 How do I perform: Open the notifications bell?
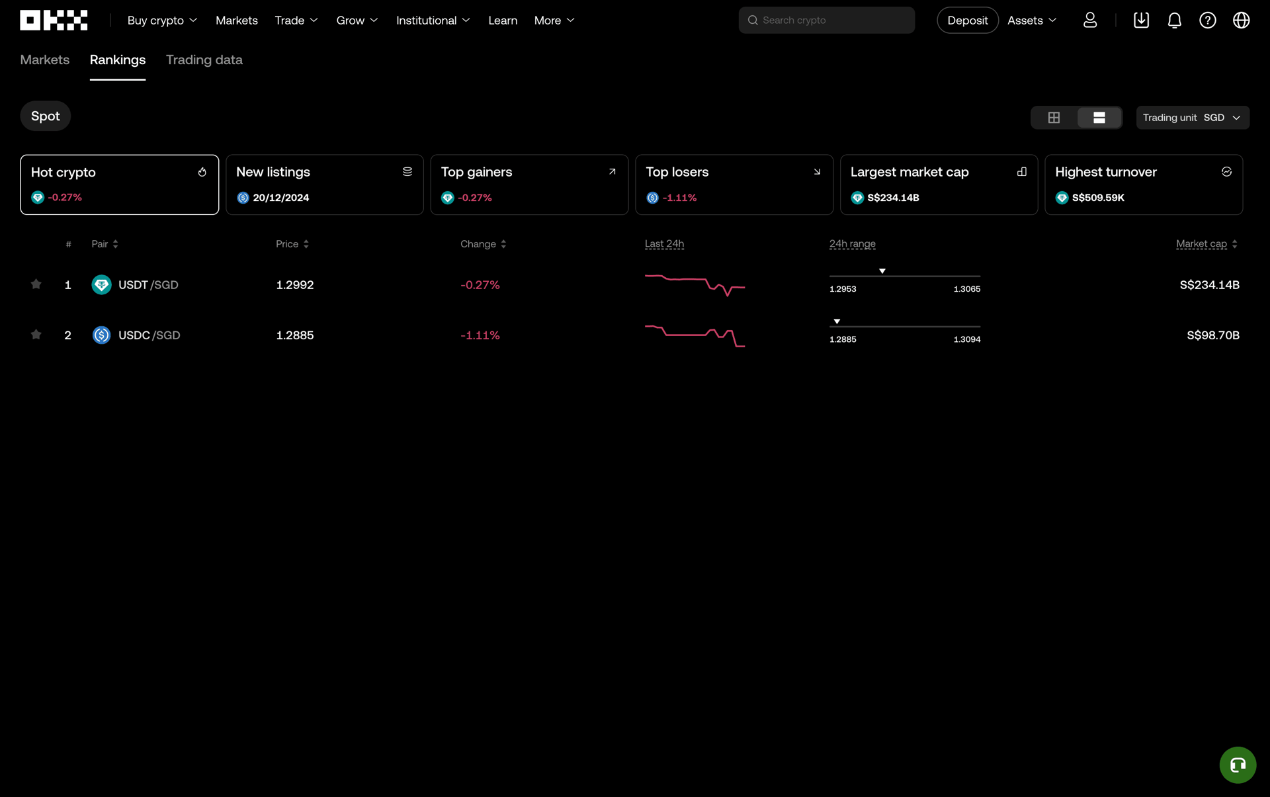click(x=1174, y=21)
